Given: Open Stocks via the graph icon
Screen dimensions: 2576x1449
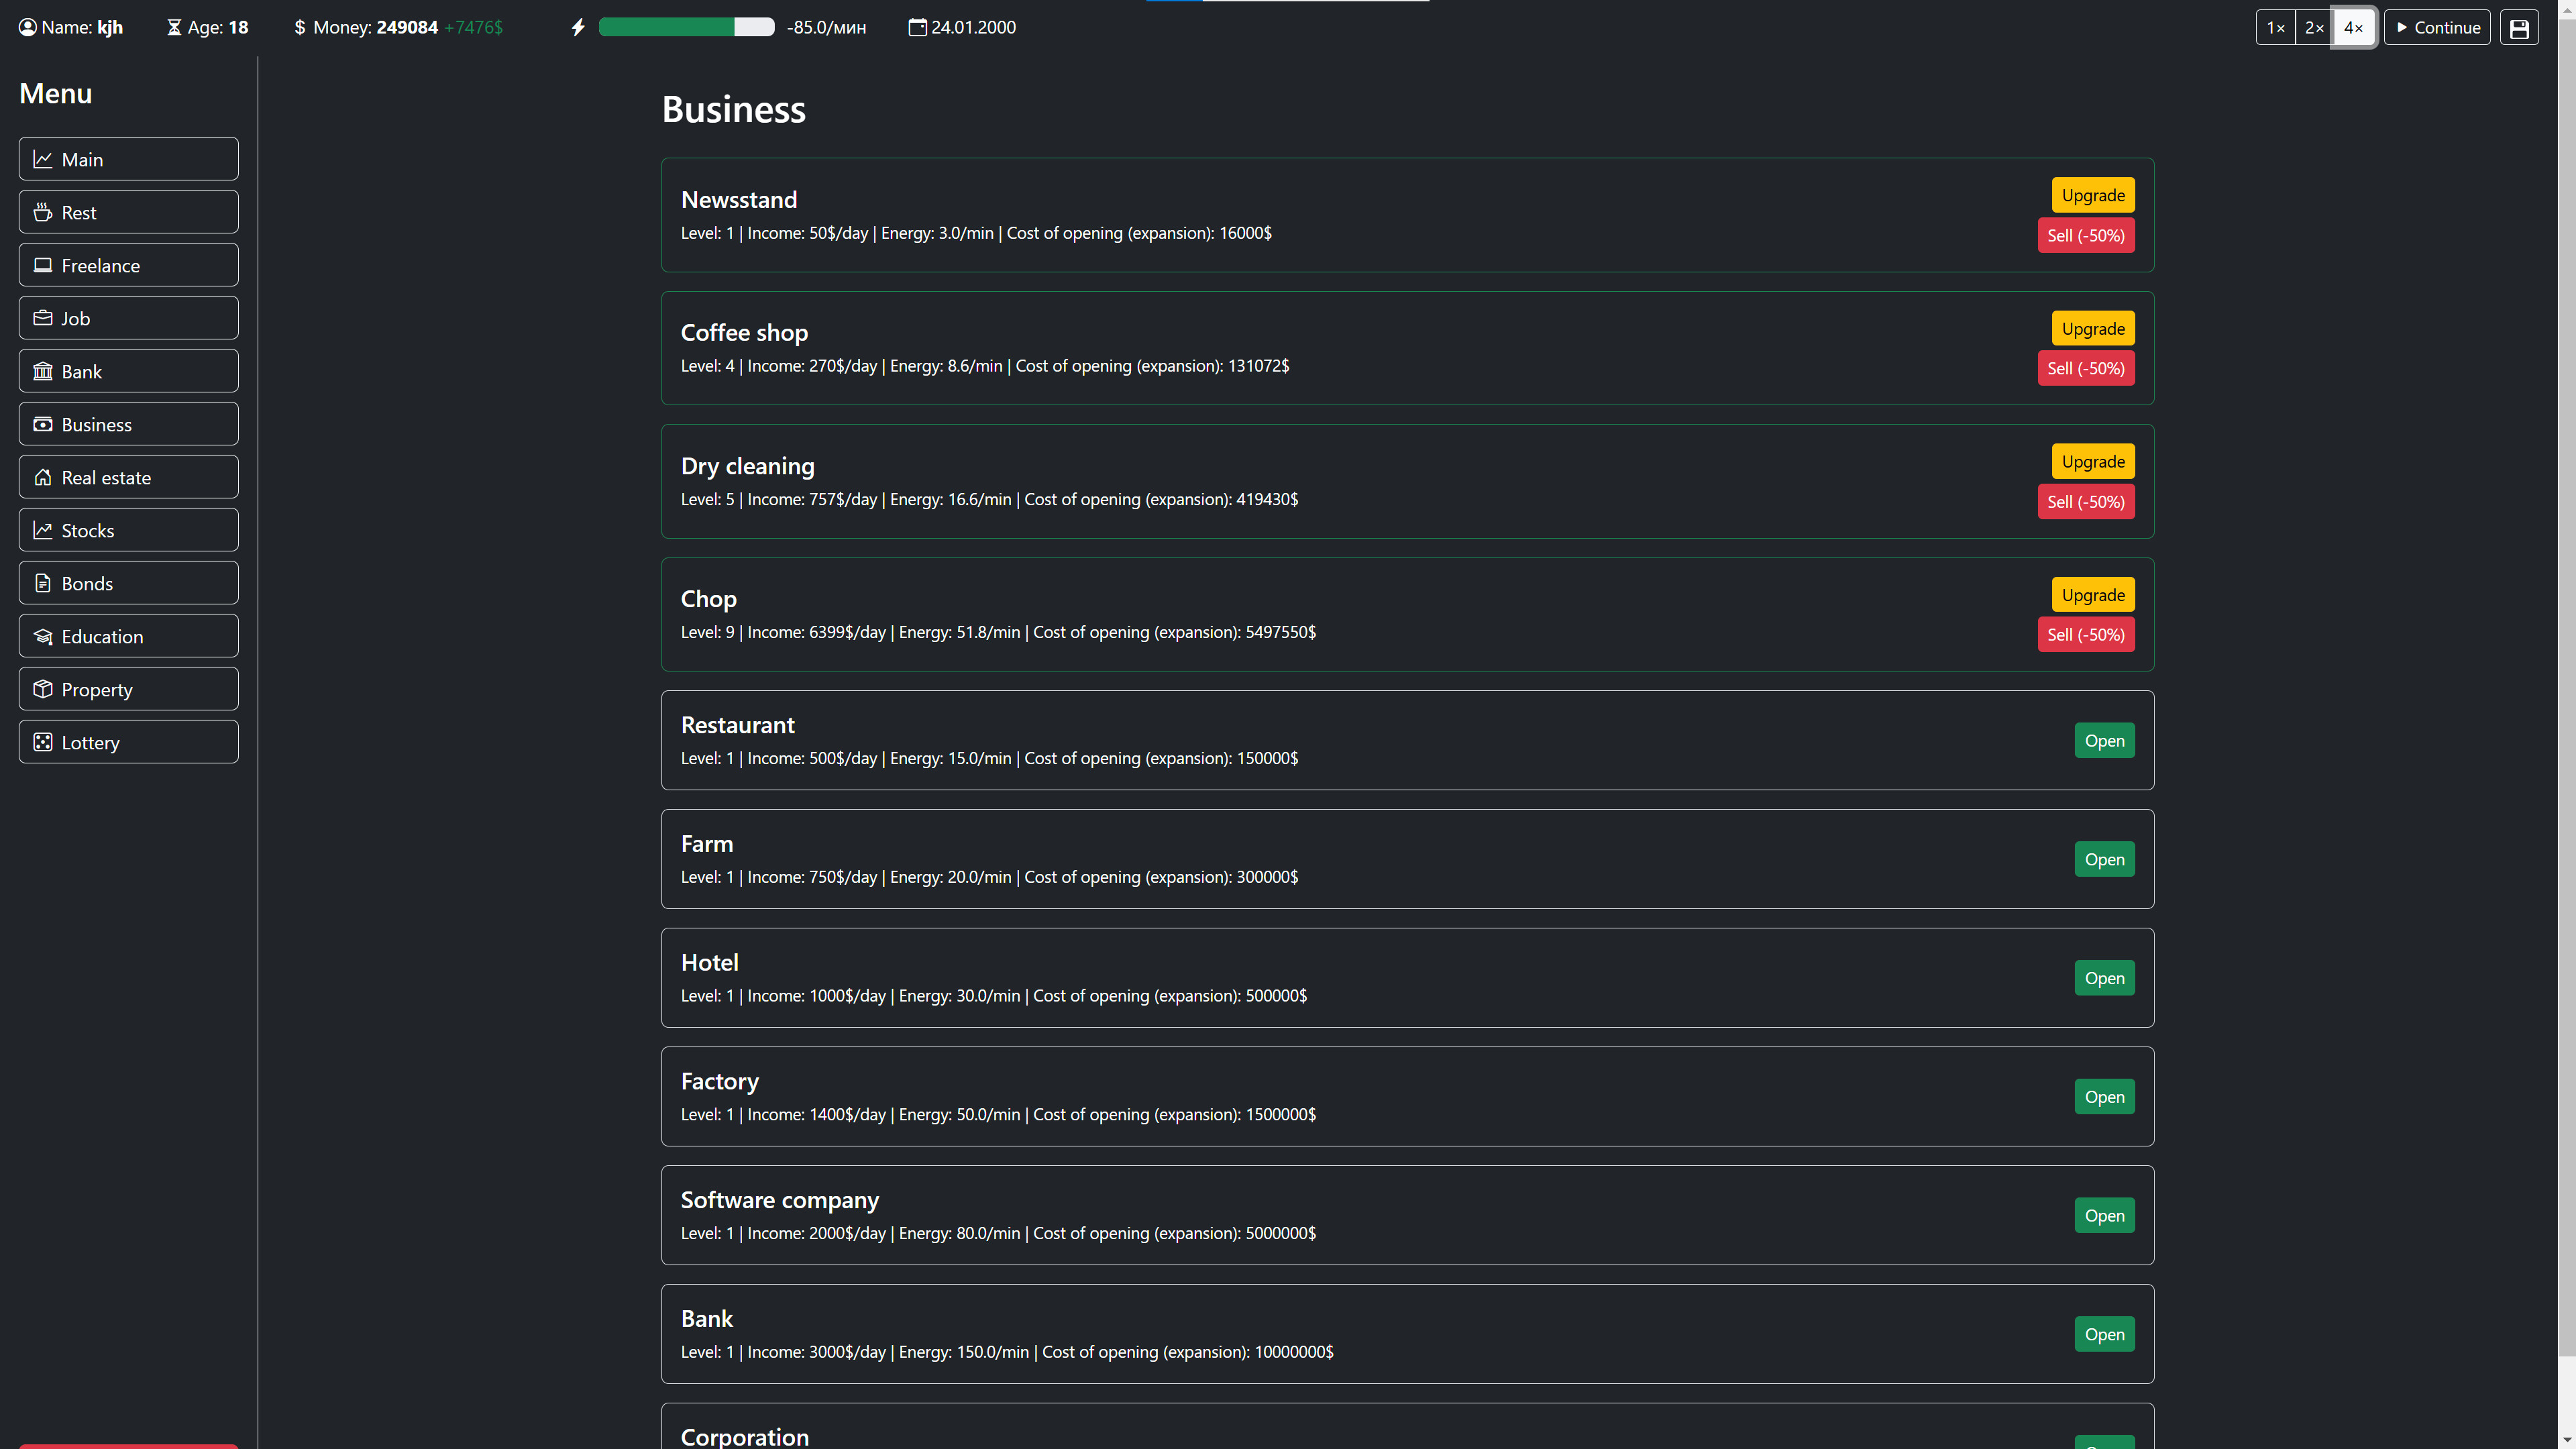Looking at the screenshot, I should (x=43, y=530).
